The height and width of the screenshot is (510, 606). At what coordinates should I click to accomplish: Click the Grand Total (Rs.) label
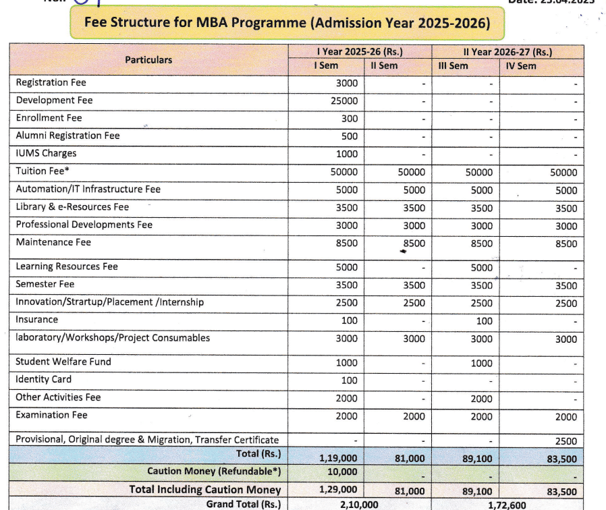244,504
